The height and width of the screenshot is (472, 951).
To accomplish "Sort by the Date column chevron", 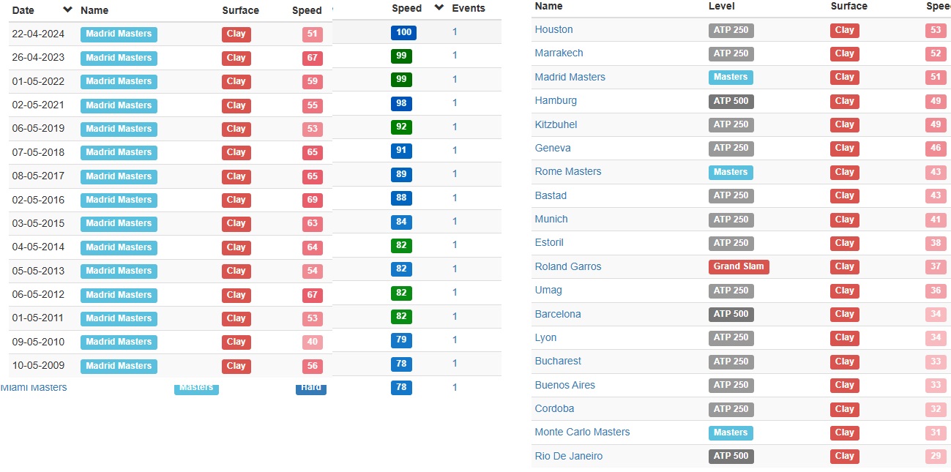I will tap(68, 10).
